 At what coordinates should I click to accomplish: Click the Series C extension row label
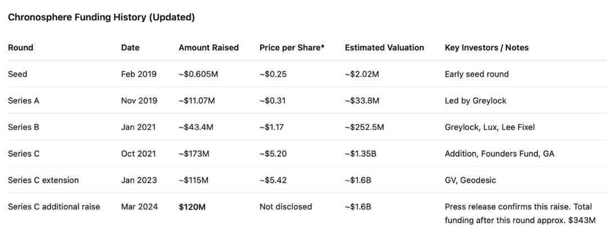click(43, 180)
